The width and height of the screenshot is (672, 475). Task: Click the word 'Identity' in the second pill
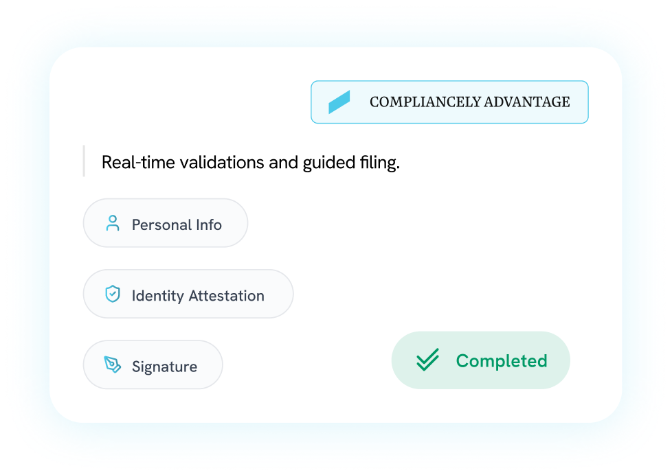pyautogui.click(x=157, y=296)
